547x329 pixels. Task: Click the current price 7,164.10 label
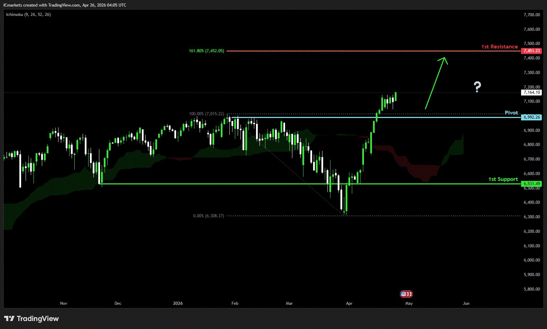(x=531, y=92)
